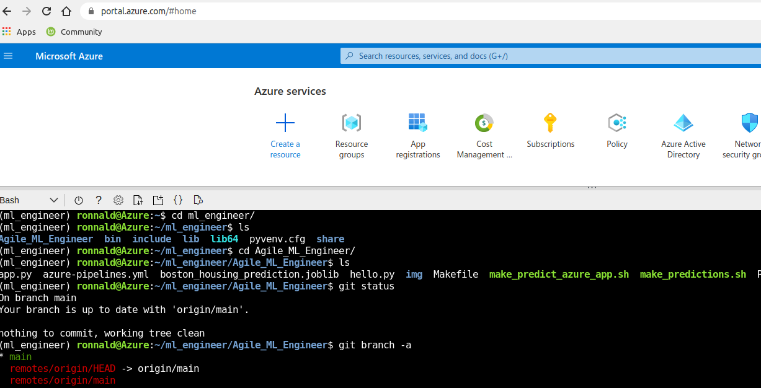Expand the Bash shell type dropdown
The image size is (761, 388).
pos(29,200)
